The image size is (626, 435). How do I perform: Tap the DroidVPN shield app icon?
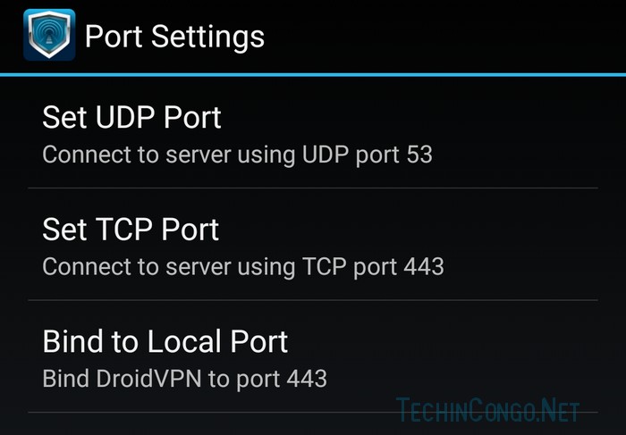click(49, 35)
